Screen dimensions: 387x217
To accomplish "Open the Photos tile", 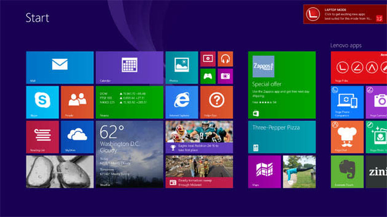I will click(x=182, y=67).
